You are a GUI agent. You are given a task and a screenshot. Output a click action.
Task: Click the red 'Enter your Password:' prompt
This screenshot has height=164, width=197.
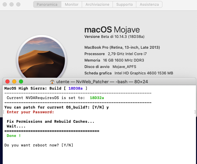(31, 112)
